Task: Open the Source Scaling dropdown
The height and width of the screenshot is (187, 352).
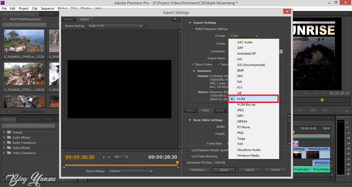Action: (115, 26)
